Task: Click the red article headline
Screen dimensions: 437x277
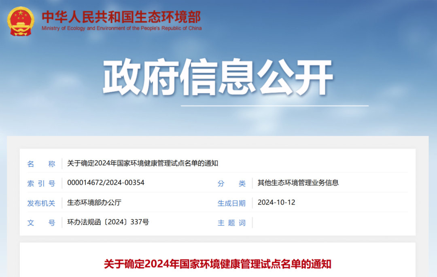Action: pos(218,264)
